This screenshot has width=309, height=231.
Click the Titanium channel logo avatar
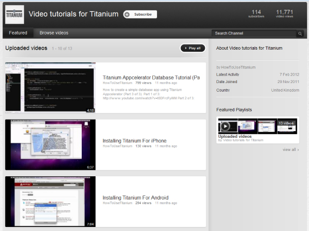click(x=14, y=15)
